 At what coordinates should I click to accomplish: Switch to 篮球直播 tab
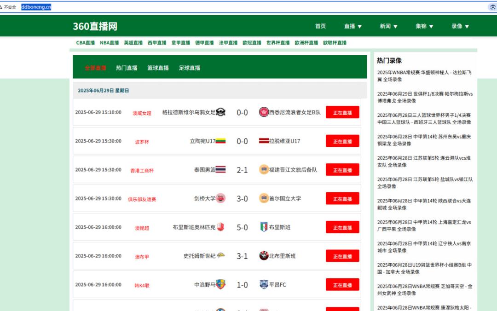(x=158, y=68)
